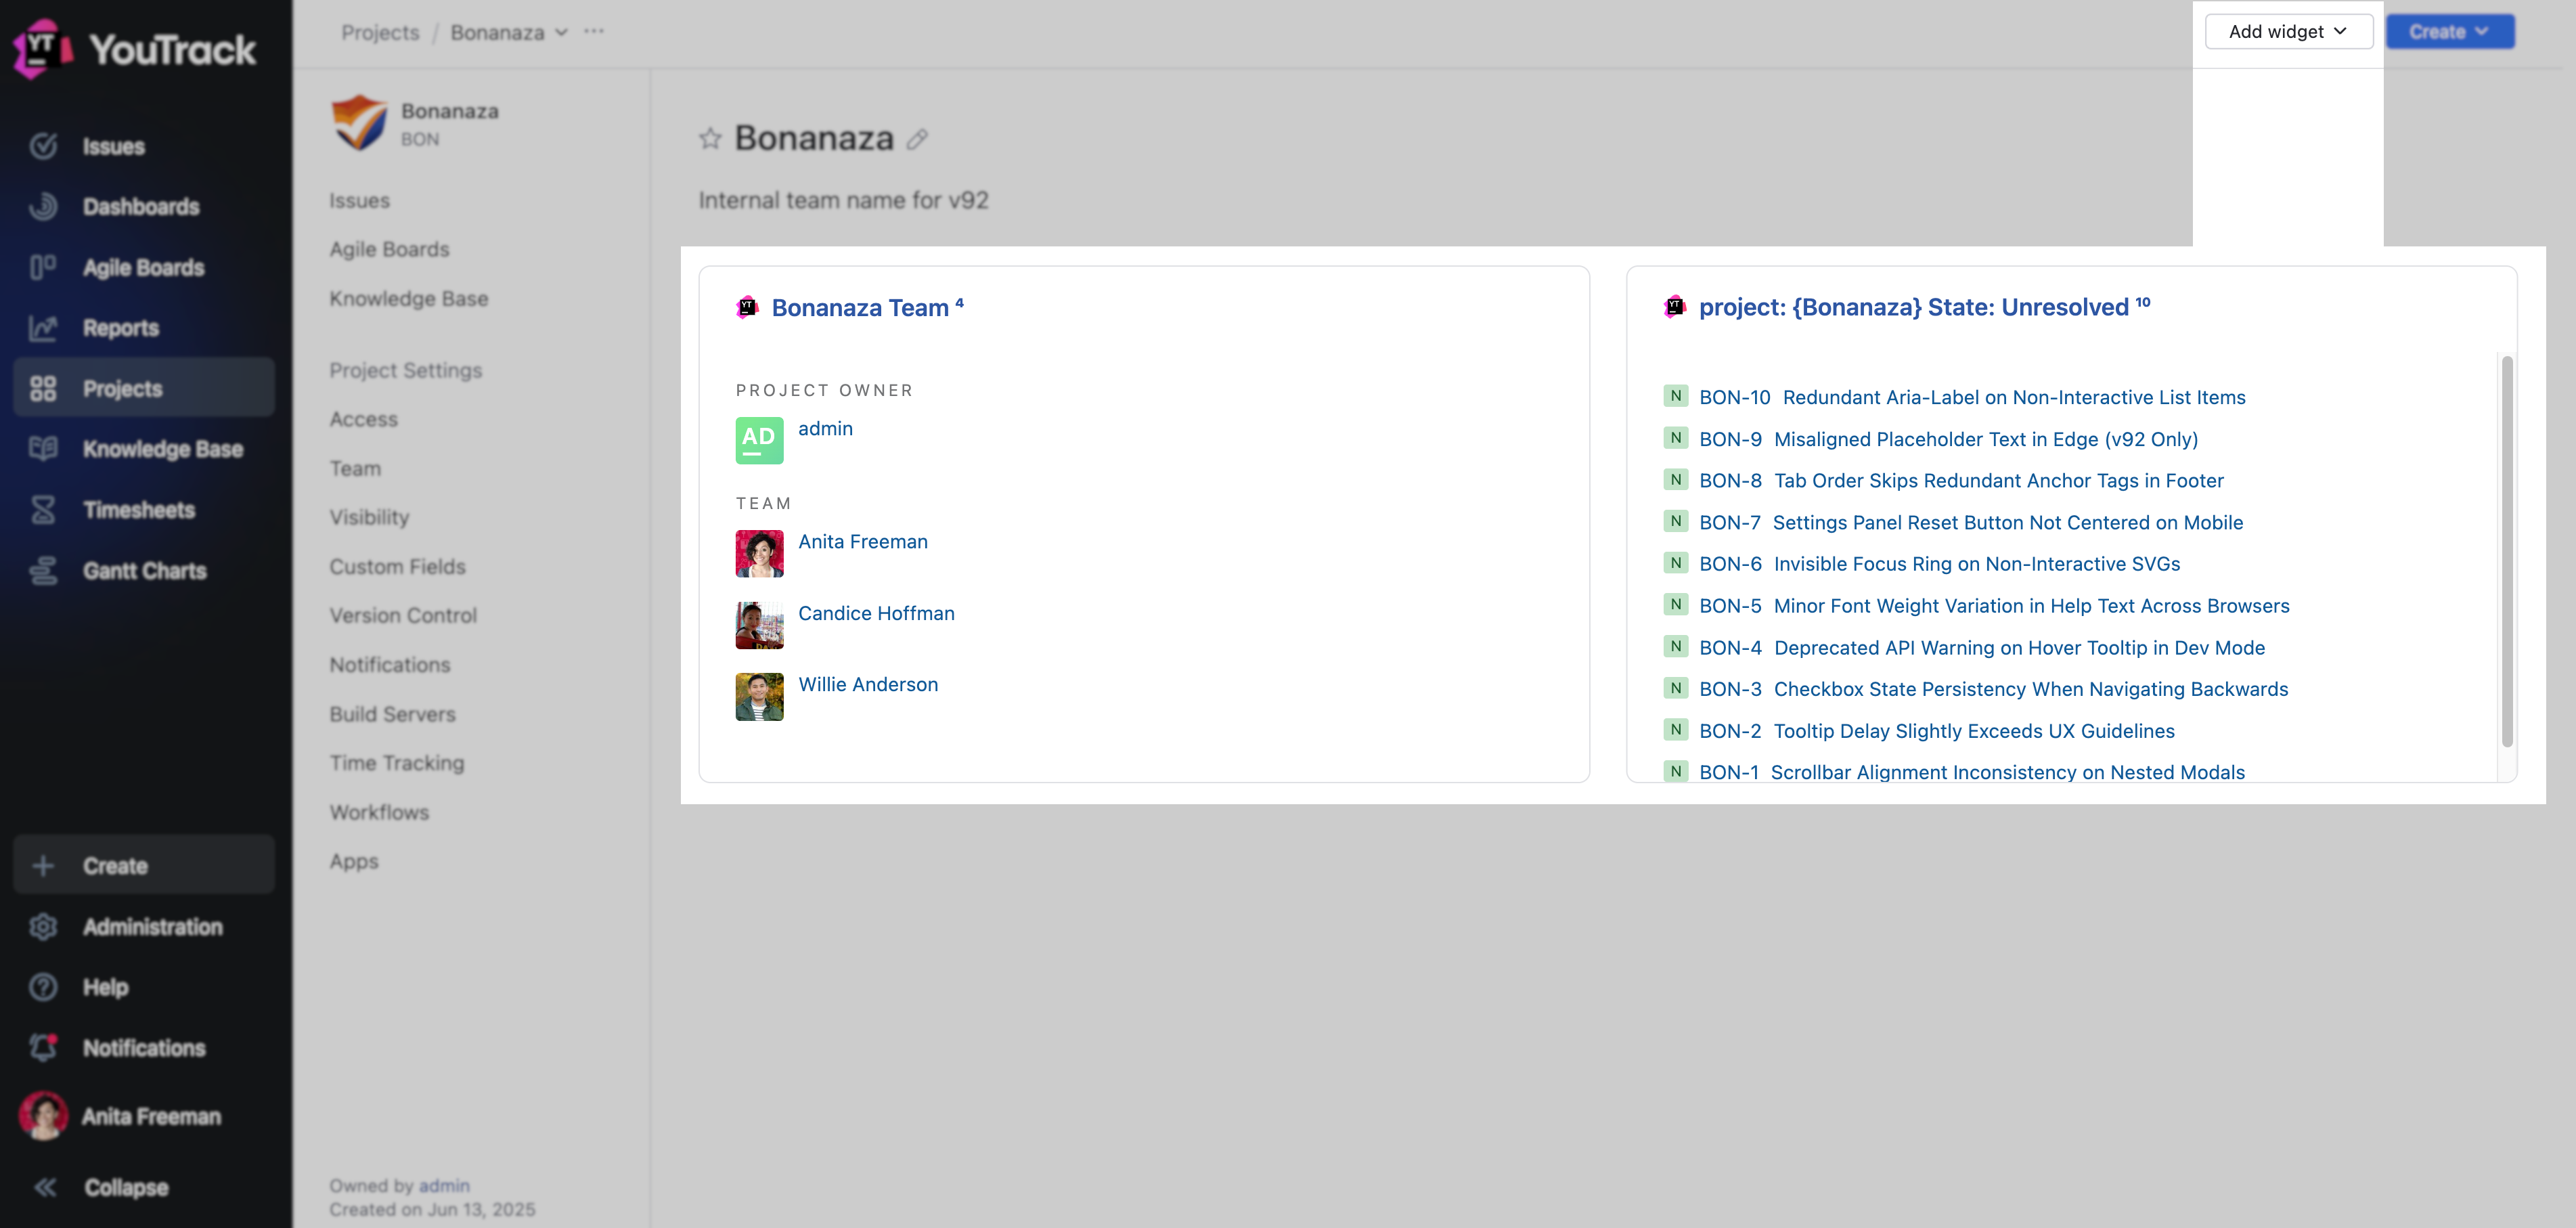This screenshot has height=1228, width=2576.
Task: Open Agile Boards in the main sidebar
Action: point(143,267)
